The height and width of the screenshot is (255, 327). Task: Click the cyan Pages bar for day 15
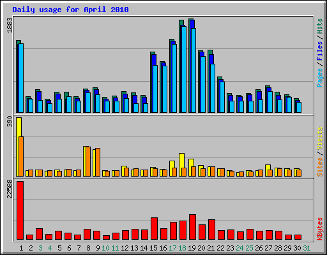click(x=155, y=89)
